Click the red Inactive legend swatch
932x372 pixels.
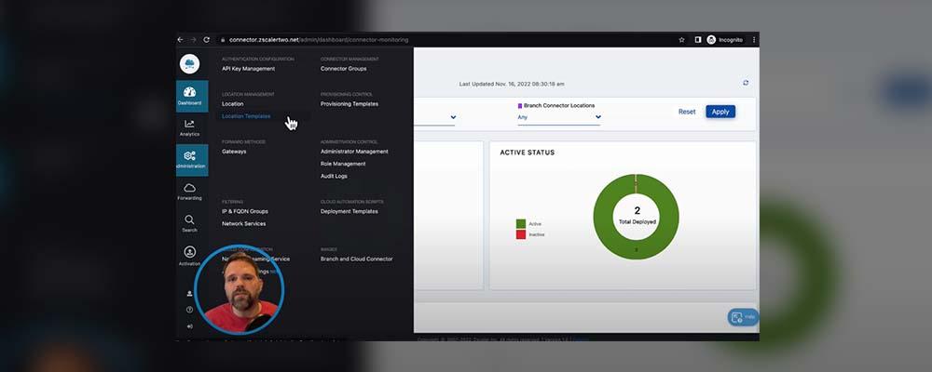pyautogui.click(x=521, y=234)
